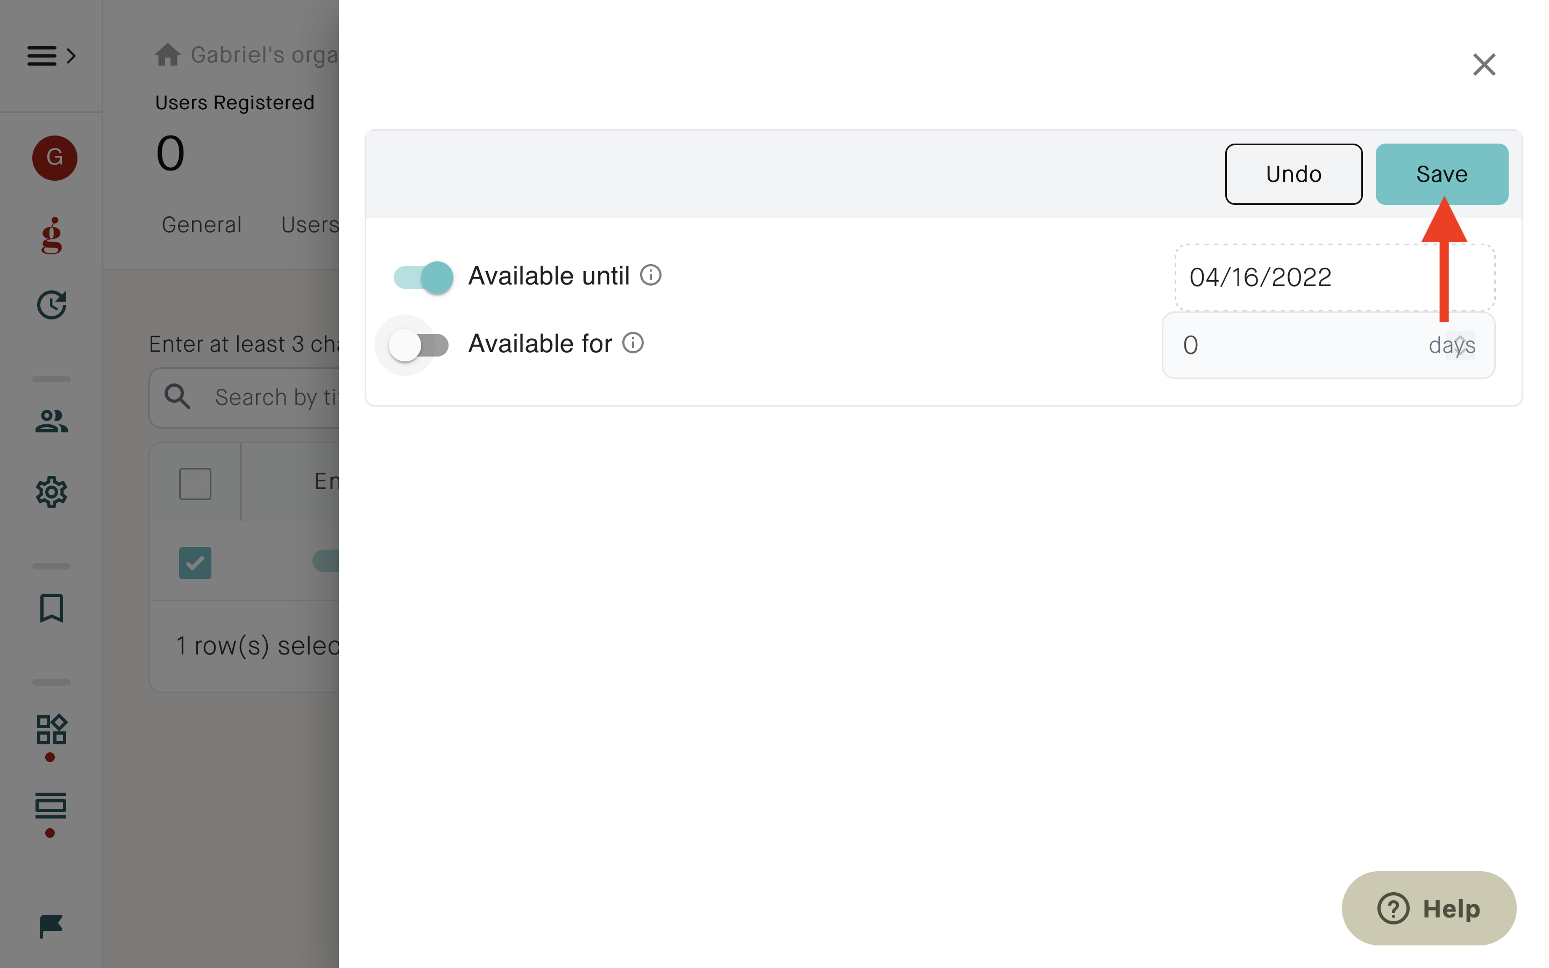1549x968 pixels.
Task: Open the users group icon
Action: tap(51, 421)
